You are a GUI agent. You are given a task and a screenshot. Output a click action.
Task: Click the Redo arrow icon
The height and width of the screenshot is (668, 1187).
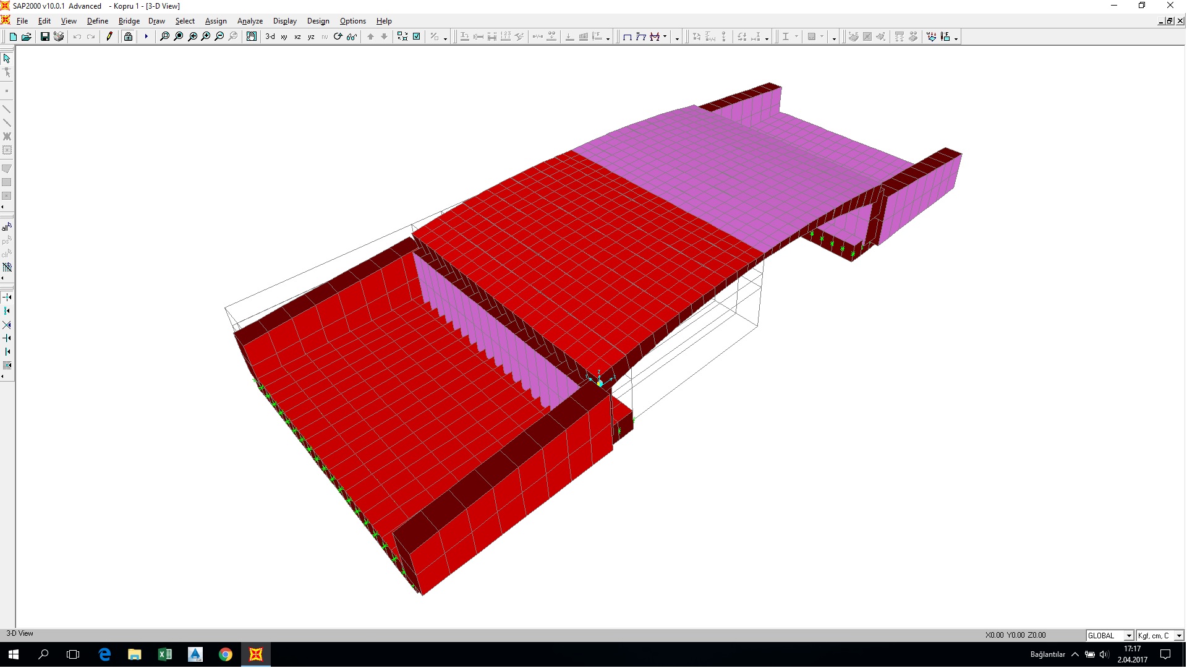coord(91,37)
